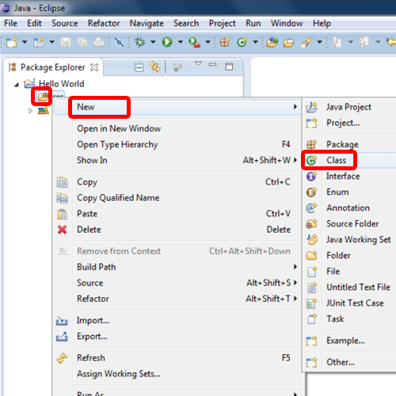
Task: Open the Build Path submenu
Action: 177,267
